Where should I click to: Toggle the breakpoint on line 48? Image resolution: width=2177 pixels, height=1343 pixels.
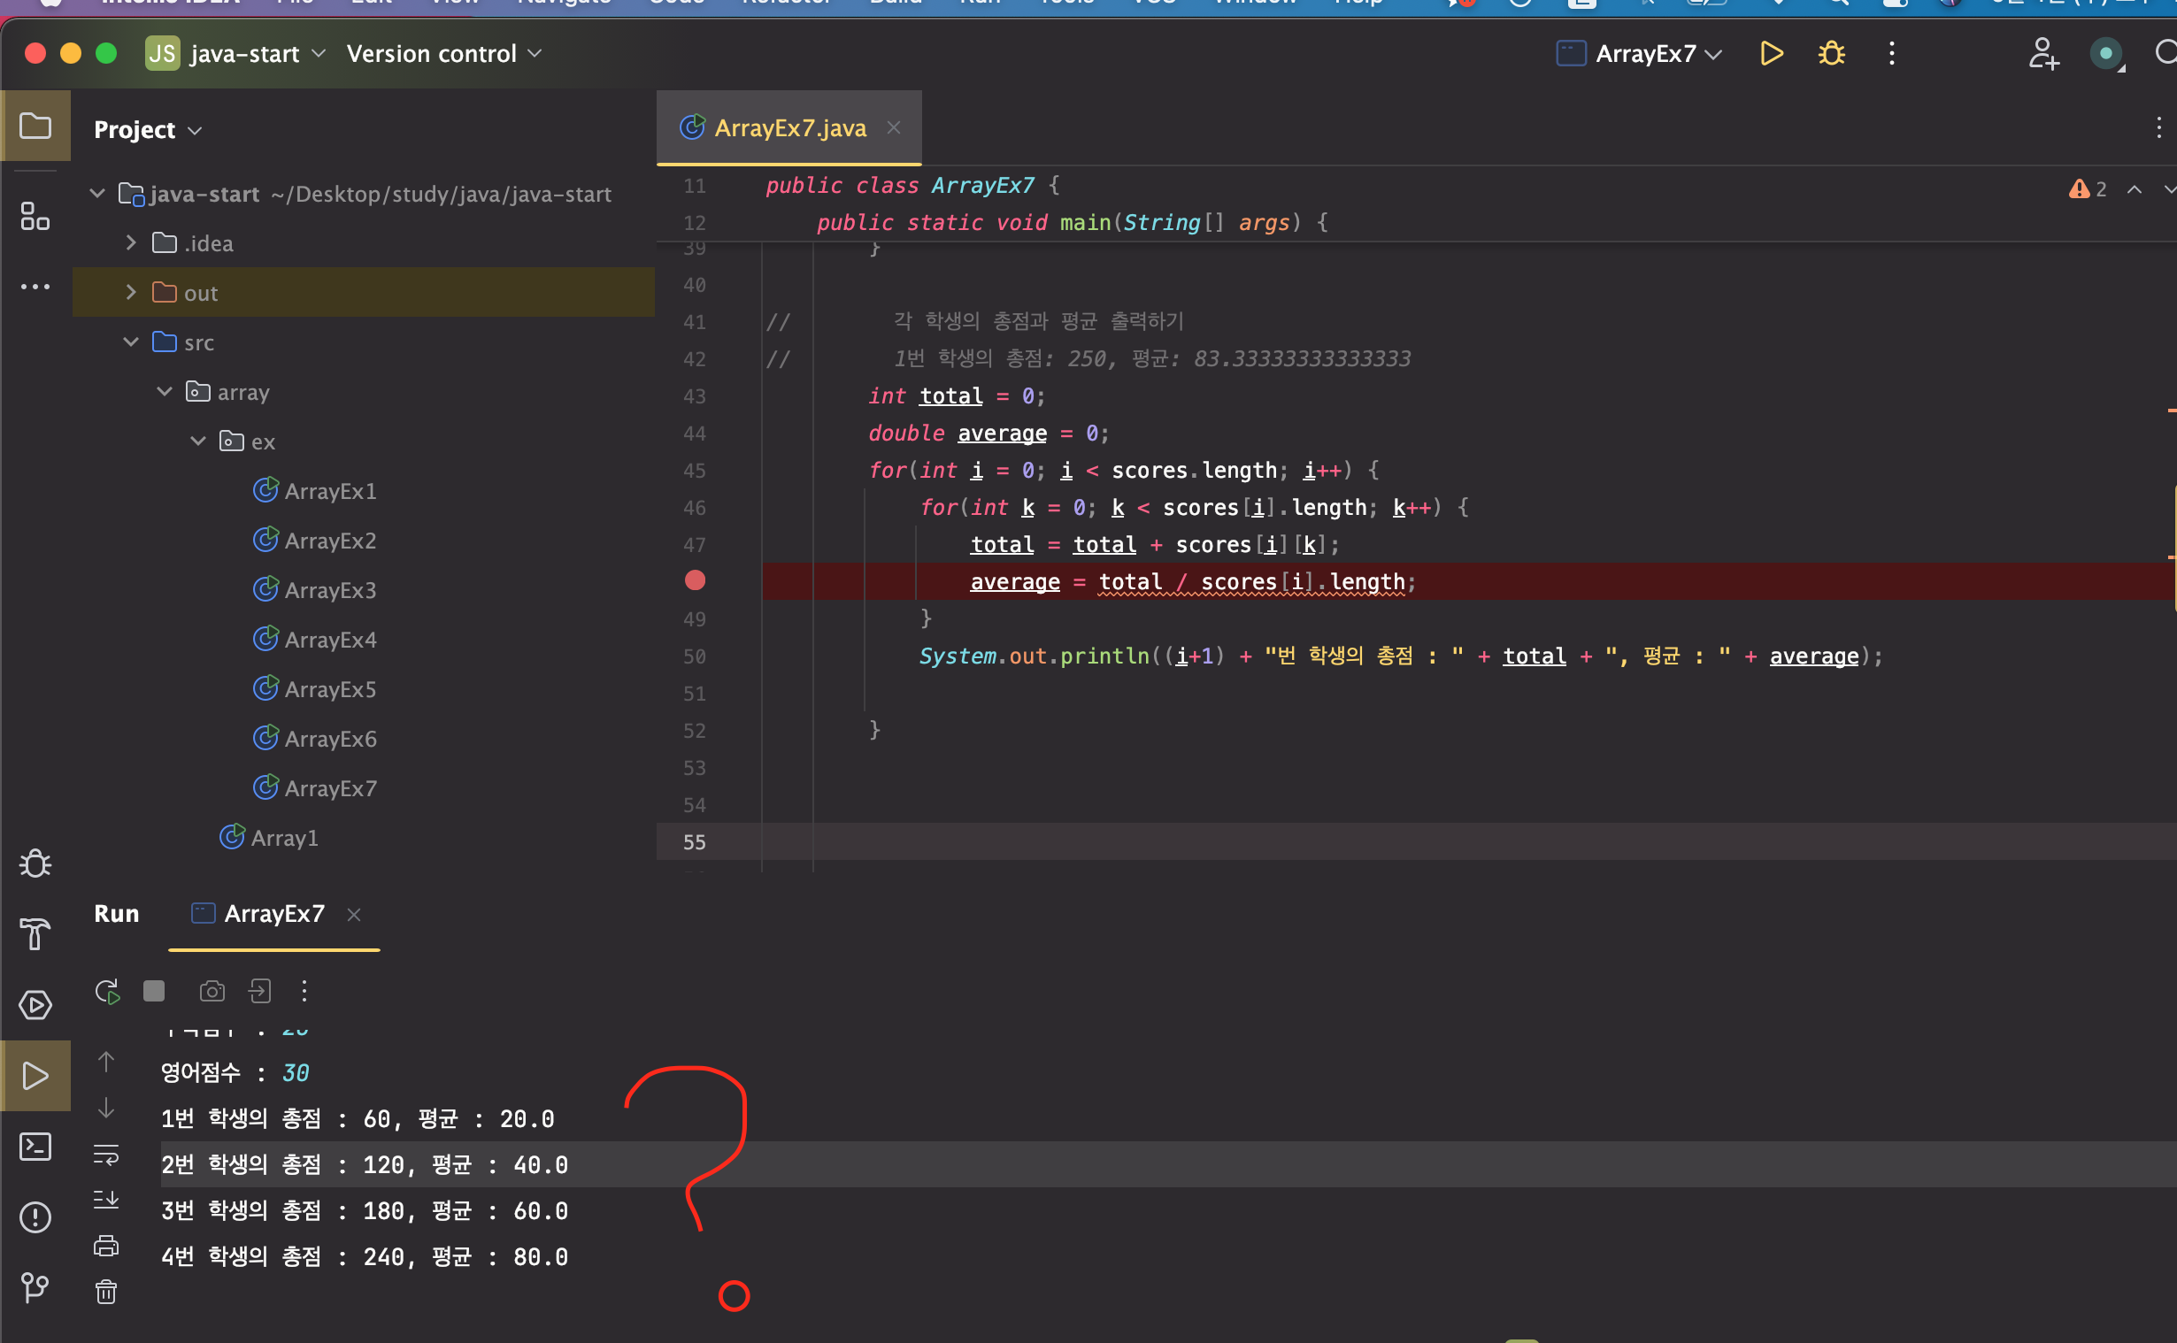click(695, 581)
